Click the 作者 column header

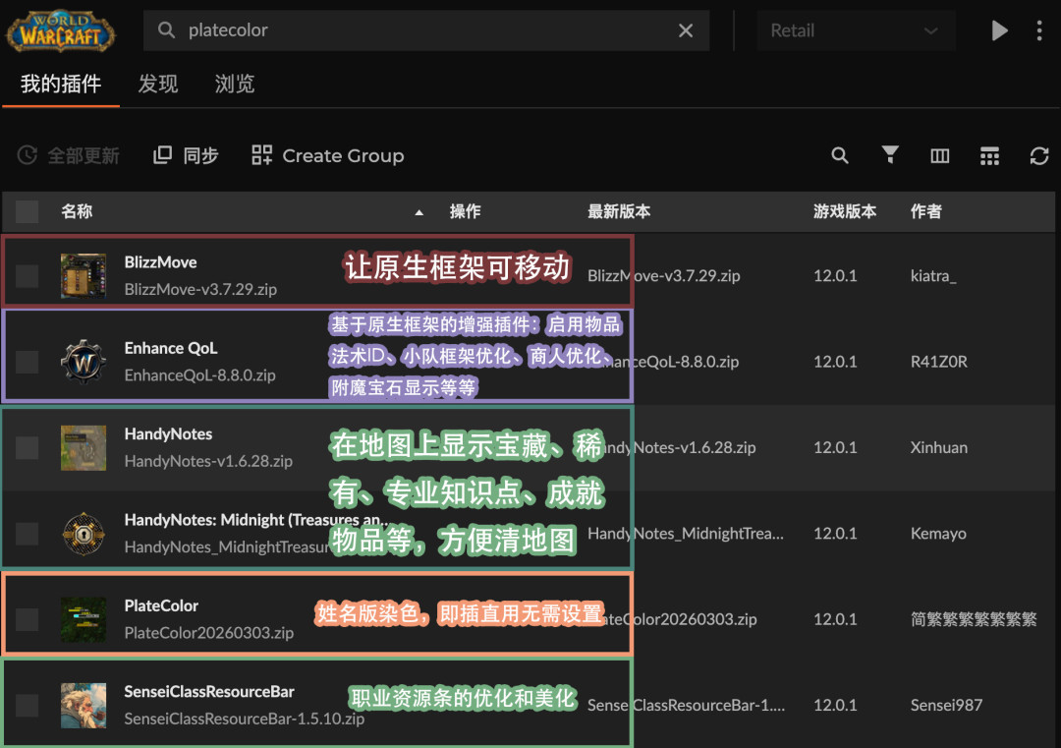[x=925, y=211]
